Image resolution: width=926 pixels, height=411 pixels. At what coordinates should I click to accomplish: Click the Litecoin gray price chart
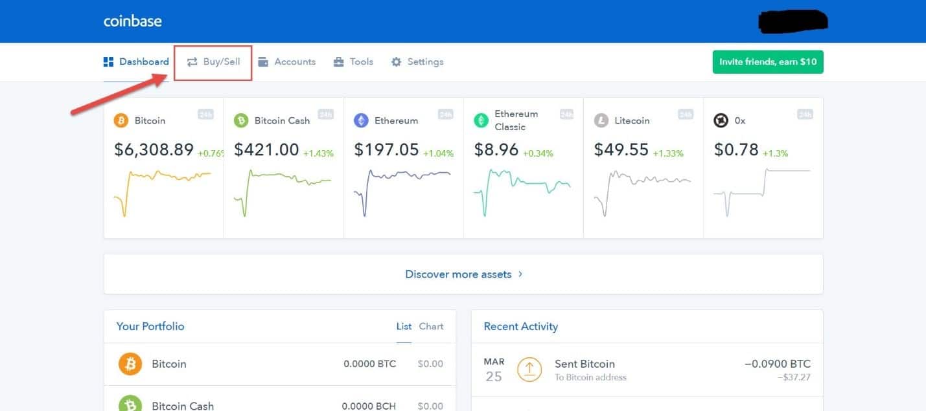642,193
